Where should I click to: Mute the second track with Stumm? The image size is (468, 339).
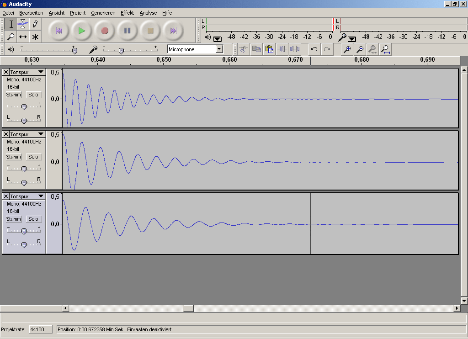(13, 157)
